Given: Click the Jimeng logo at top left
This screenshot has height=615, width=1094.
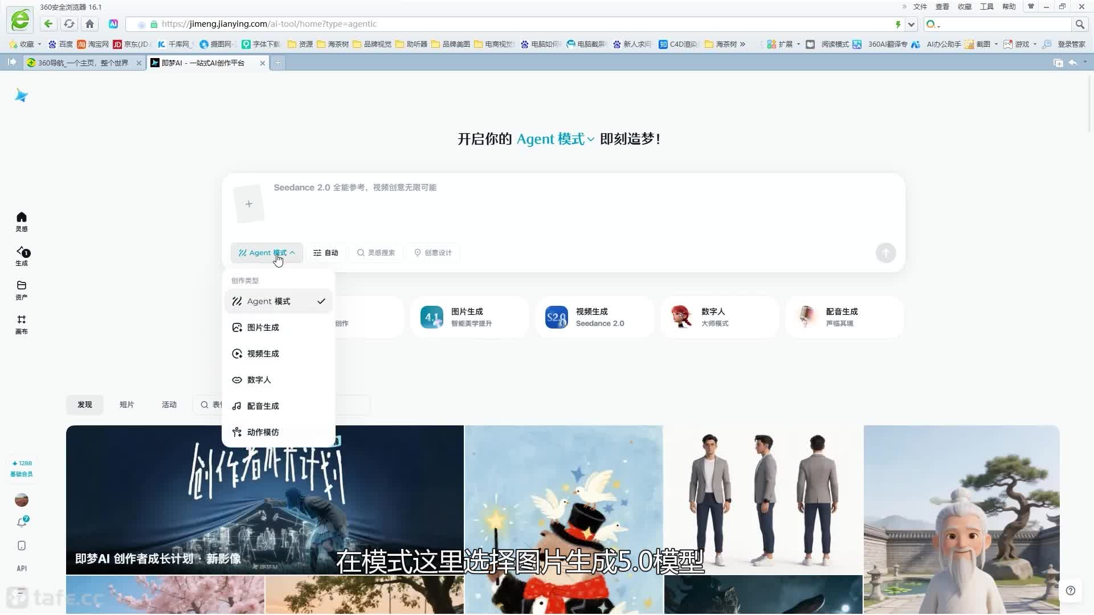Looking at the screenshot, I should tap(21, 95).
